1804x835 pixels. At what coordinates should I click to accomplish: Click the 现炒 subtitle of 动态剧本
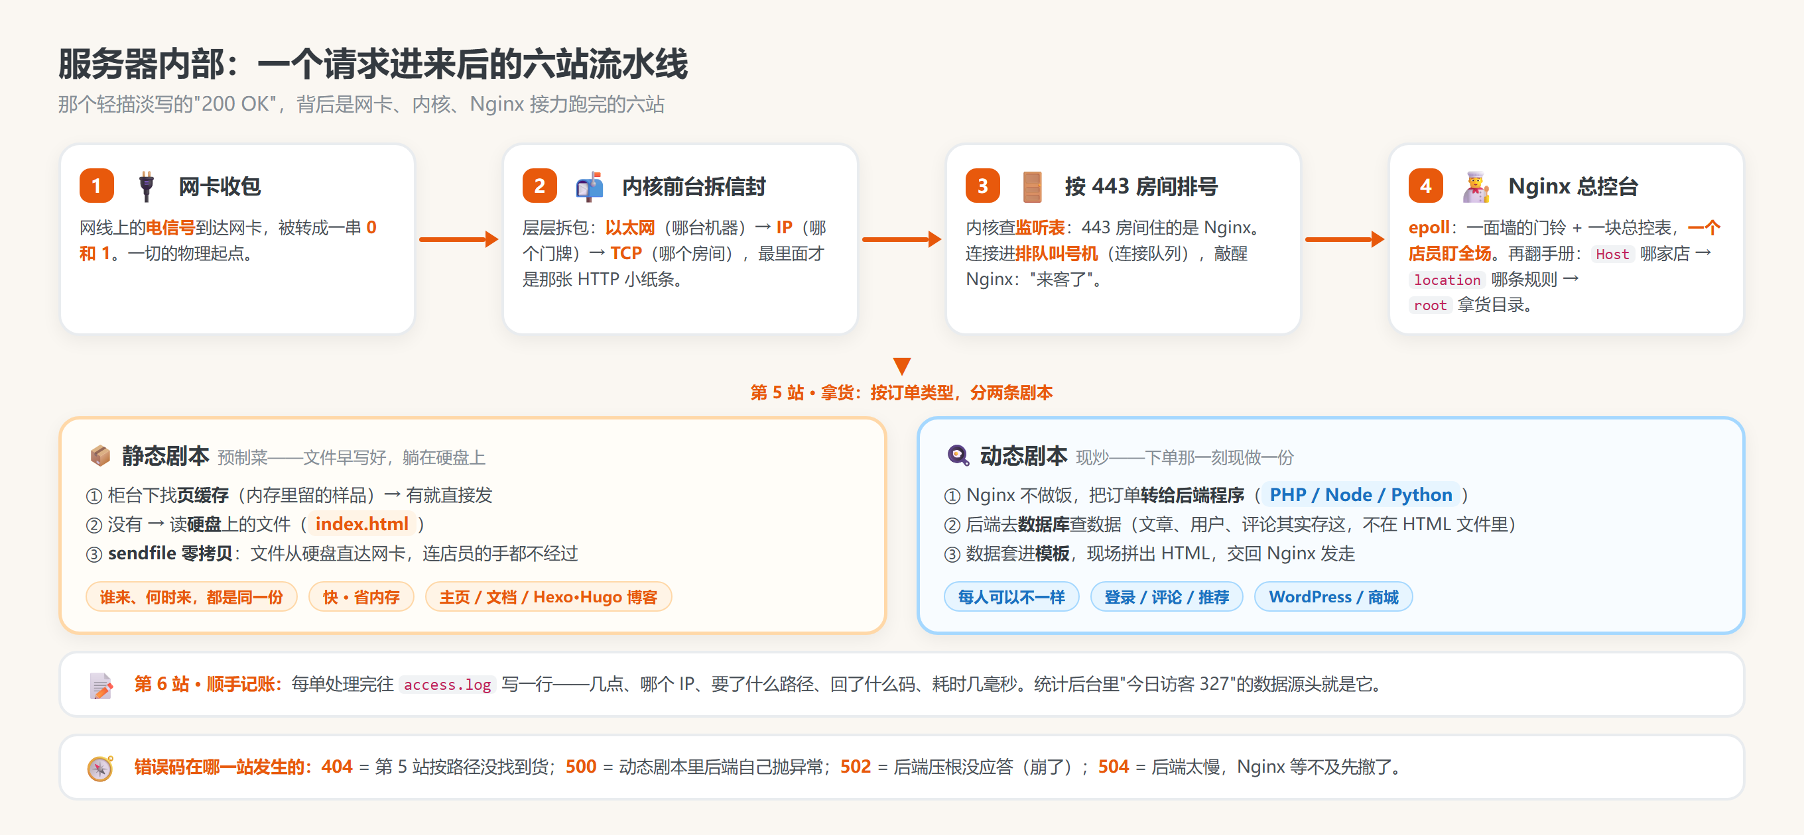[x=1185, y=458]
